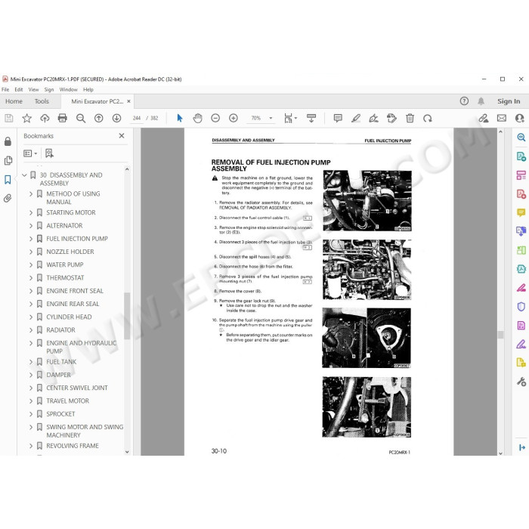The height and width of the screenshot is (529, 529).
Task: Click the scrolling mode icon
Action: (311, 118)
